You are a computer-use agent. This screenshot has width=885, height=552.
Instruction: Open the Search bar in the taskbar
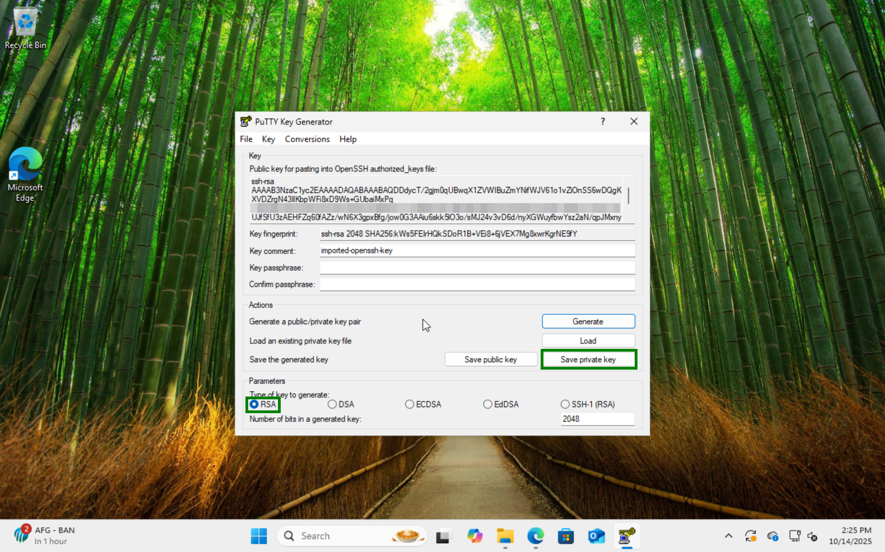(329, 535)
